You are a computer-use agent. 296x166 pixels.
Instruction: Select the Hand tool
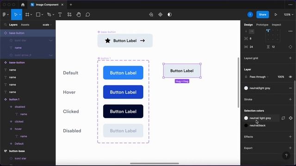(79, 14)
